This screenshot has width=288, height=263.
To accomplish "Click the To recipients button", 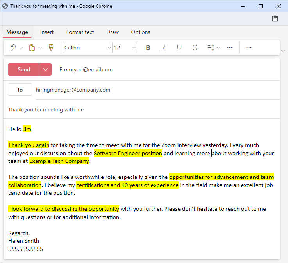I will click(x=20, y=90).
